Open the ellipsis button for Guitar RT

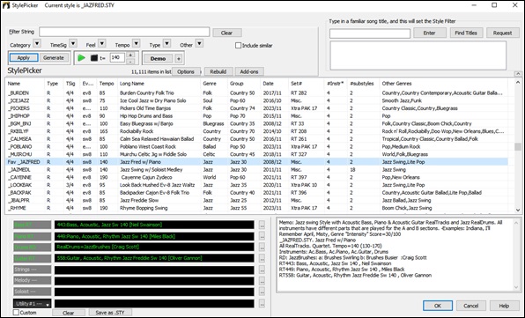pyautogui.click(x=262, y=258)
